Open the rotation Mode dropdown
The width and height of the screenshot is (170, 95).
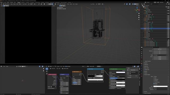point(160,55)
